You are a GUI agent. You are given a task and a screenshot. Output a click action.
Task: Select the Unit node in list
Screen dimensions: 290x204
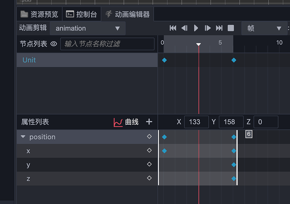[x=29, y=60]
